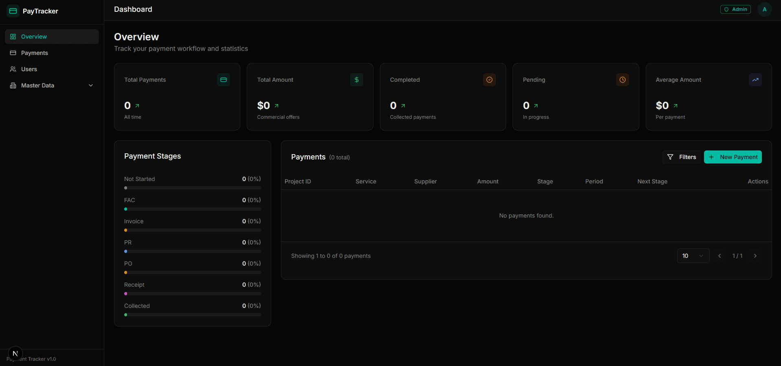781x366 pixels.
Task: Click the FAC progress bar
Action: pyautogui.click(x=193, y=209)
